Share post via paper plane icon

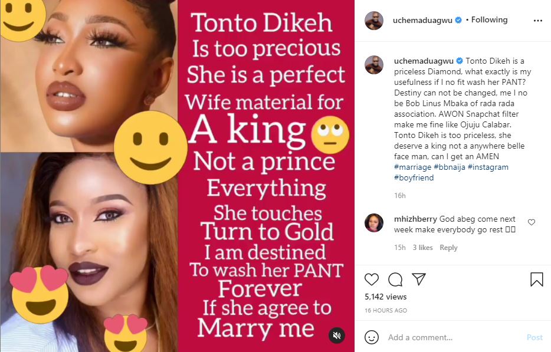click(x=419, y=279)
